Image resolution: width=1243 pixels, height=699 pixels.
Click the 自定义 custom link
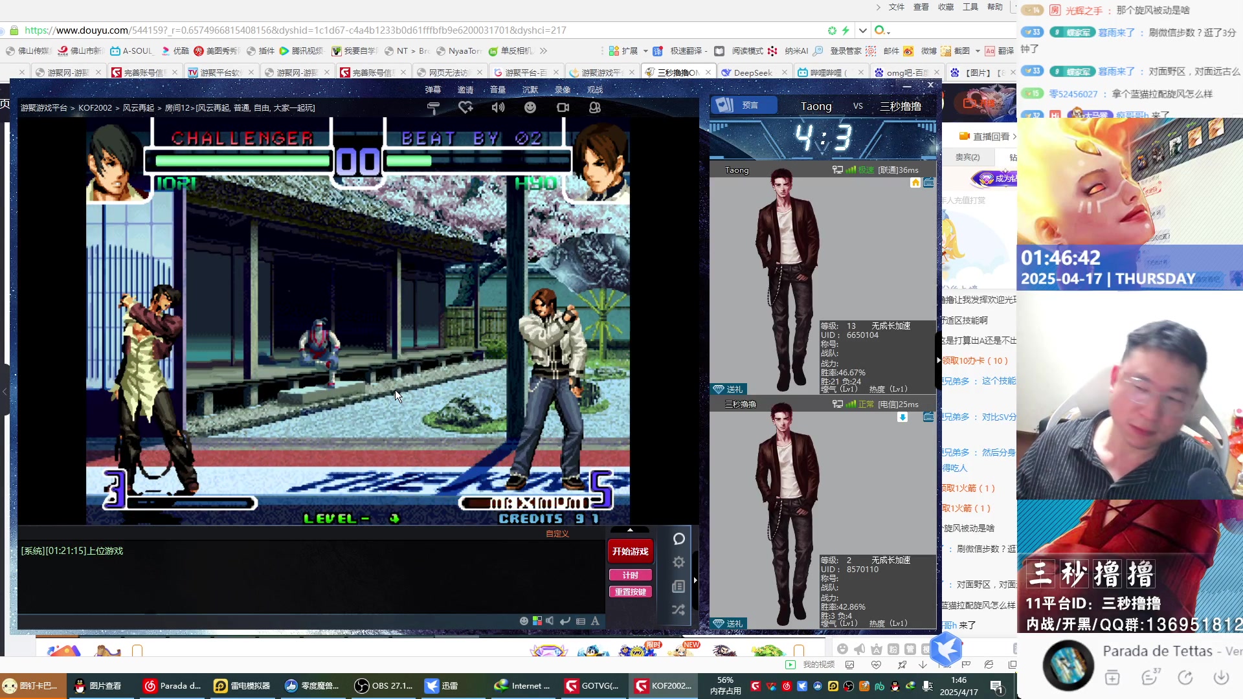point(557,534)
